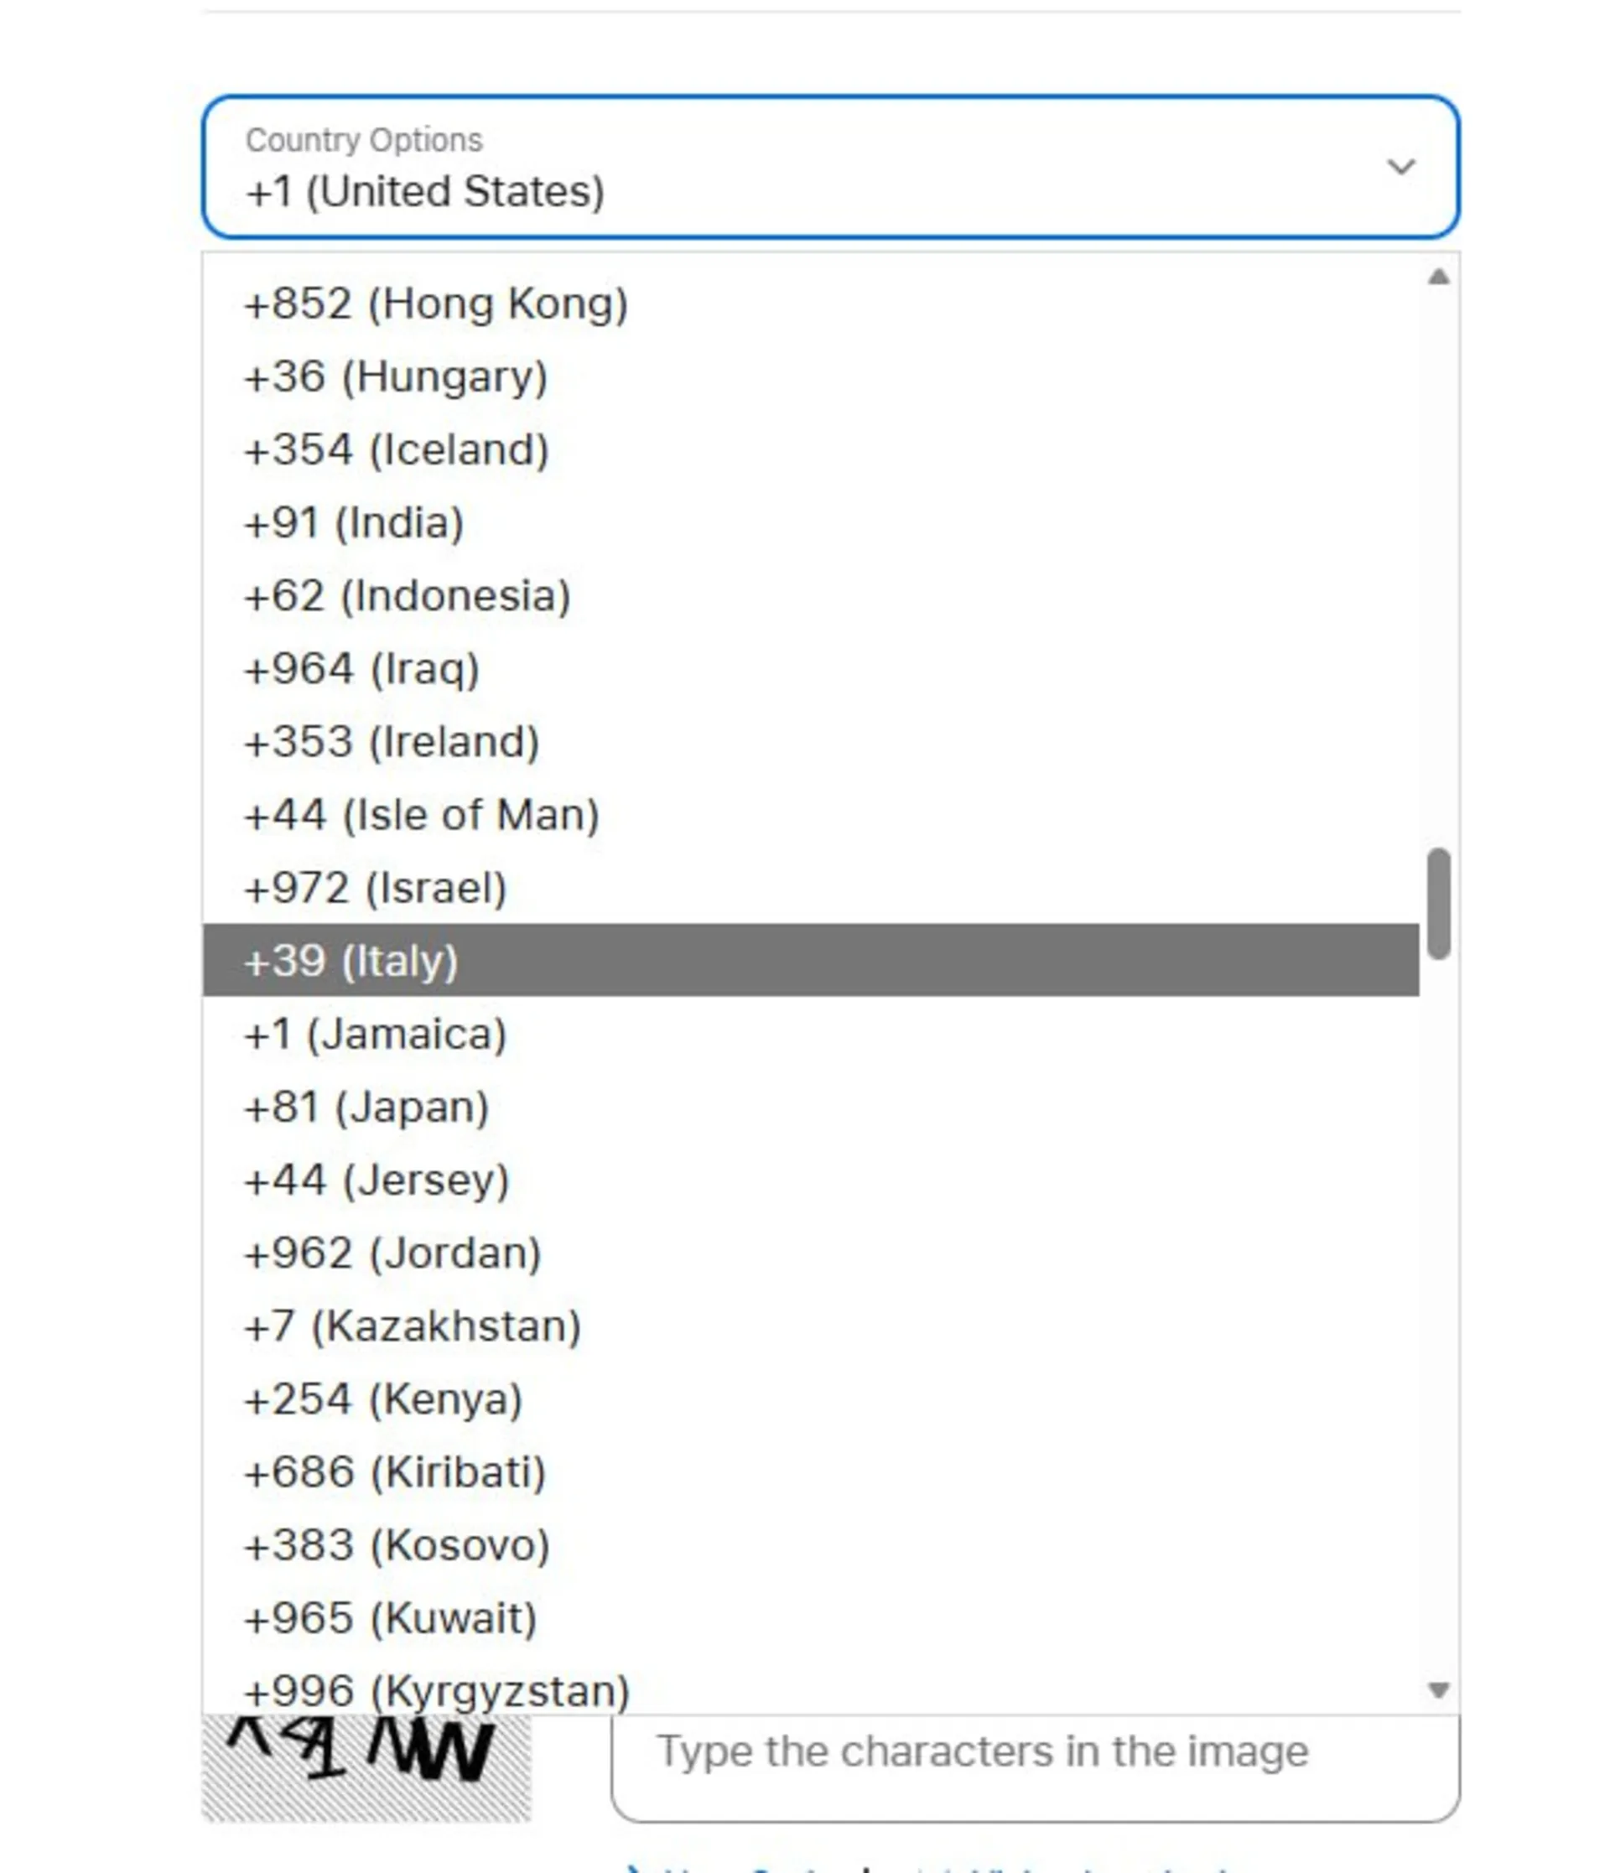
Task: Click the list scroll-down arrow
Action: pos(1438,1689)
